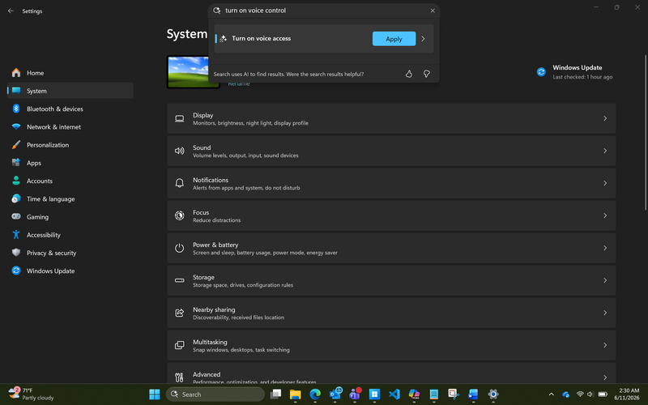
Task: Click the Settings page vertical scrollbar
Action: point(645,132)
